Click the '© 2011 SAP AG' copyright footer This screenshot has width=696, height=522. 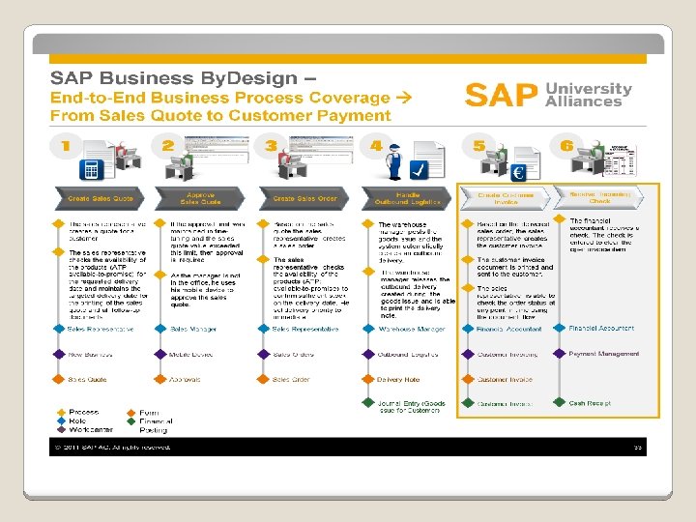coord(112,447)
